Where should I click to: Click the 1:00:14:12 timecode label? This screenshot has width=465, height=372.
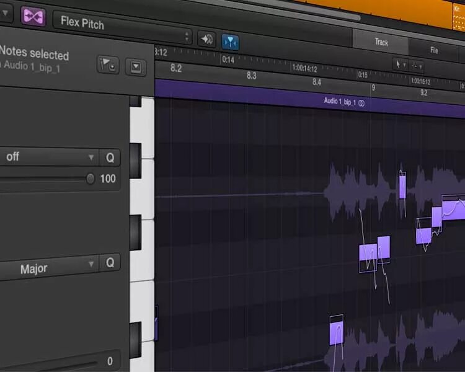(304, 69)
